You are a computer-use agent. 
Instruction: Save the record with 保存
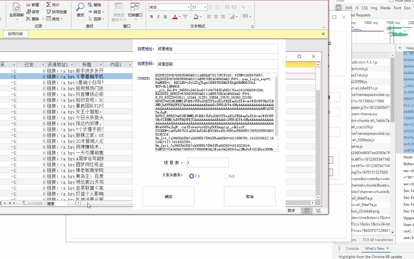32,12
